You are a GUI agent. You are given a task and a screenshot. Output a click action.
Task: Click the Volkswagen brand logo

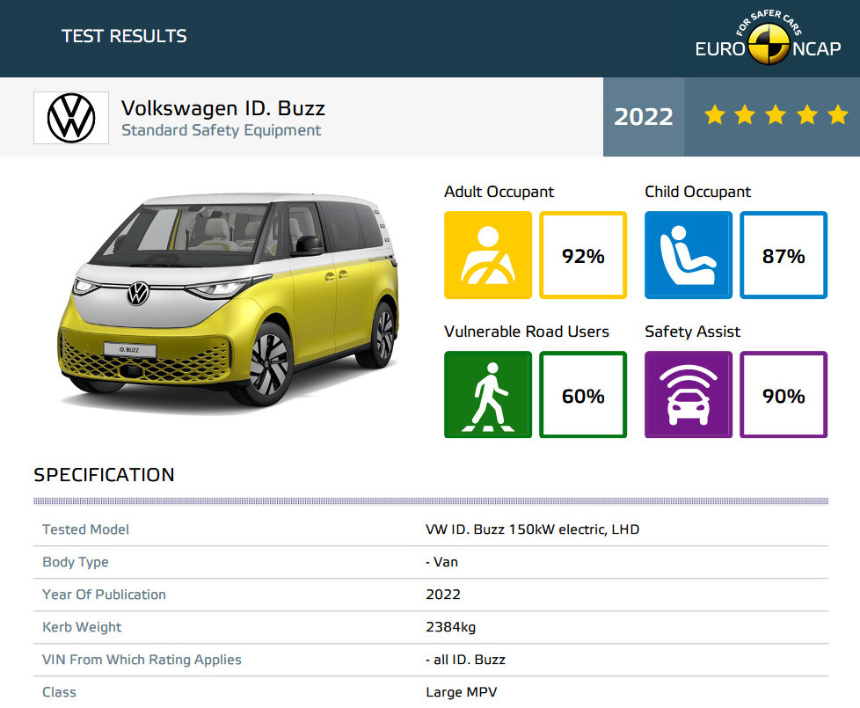pyautogui.click(x=71, y=118)
